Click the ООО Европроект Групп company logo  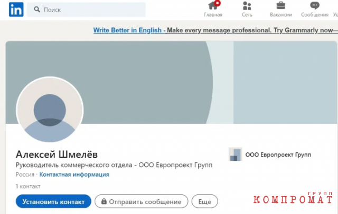point(235,154)
